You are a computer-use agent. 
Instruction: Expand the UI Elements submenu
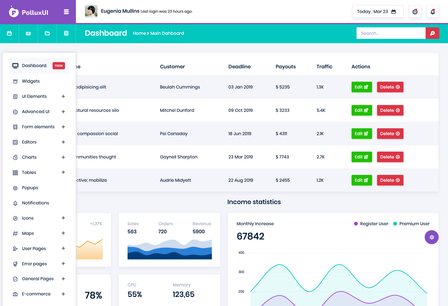[63, 96]
